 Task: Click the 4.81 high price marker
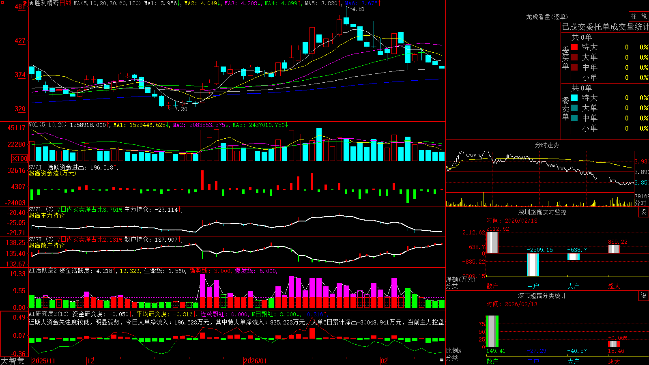358,9
